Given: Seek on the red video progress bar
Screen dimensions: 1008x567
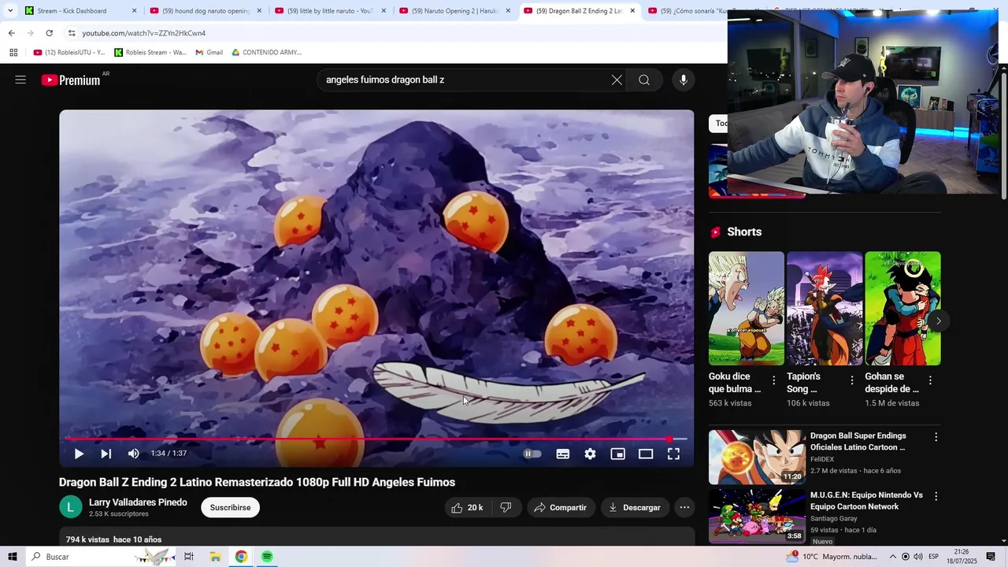Looking at the screenshot, I should coord(376,439).
